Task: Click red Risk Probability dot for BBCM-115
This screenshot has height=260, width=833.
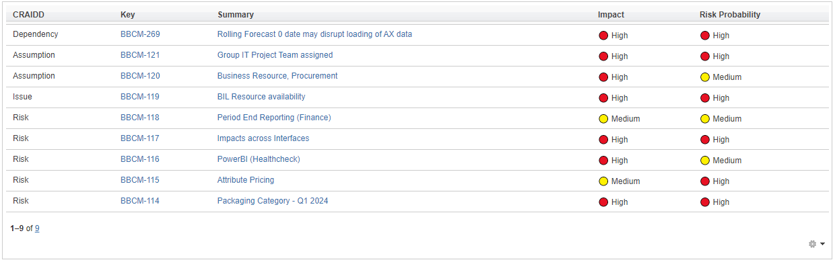Action: point(705,181)
